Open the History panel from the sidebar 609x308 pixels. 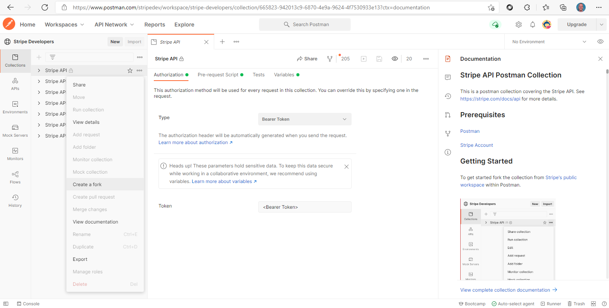pyautogui.click(x=15, y=201)
